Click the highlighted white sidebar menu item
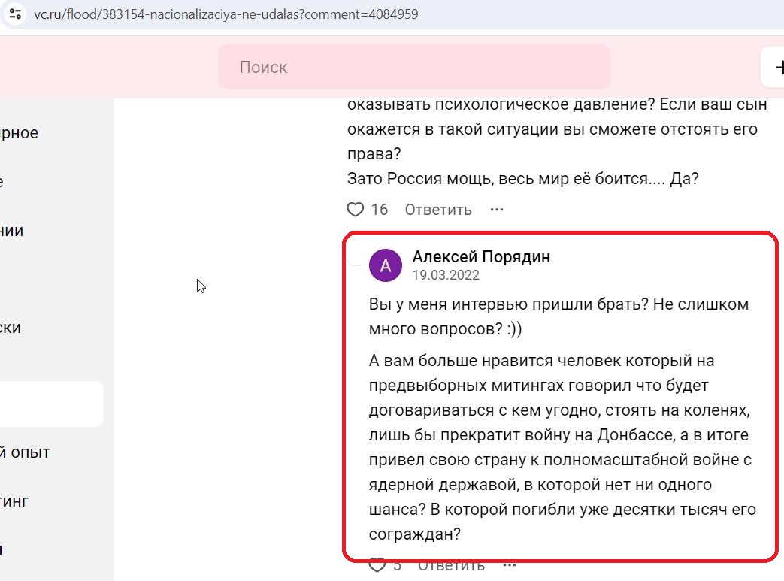This screenshot has width=784, height=581. pos(45,404)
